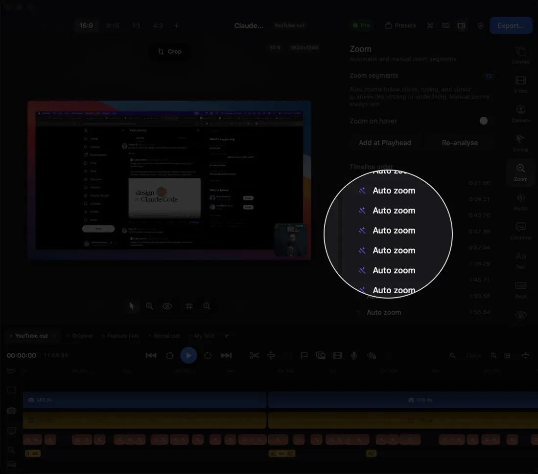Screen dimensions: 538x474
Task: Open the Video settings panel
Action: 520,84
